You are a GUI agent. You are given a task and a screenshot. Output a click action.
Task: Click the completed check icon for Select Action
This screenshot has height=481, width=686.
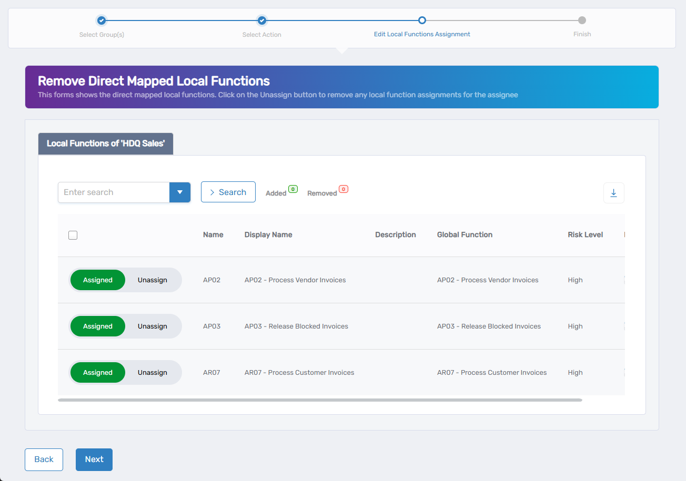tap(261, 21)
